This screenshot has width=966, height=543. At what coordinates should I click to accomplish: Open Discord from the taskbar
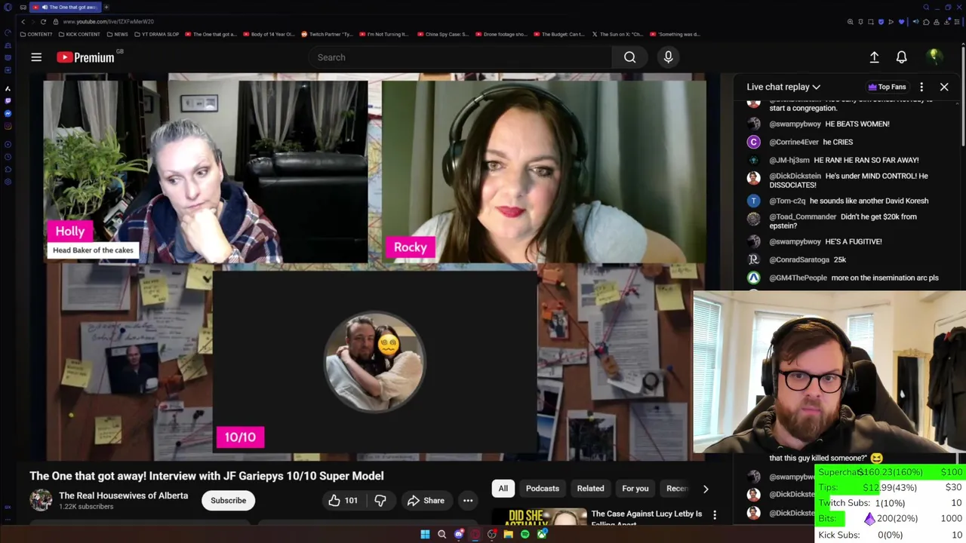[458, 535]
